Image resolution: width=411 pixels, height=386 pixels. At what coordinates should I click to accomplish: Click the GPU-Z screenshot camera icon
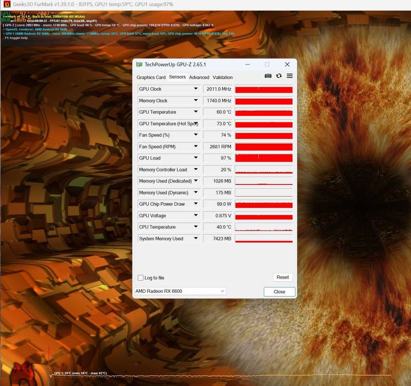click(x=268, y=76)
